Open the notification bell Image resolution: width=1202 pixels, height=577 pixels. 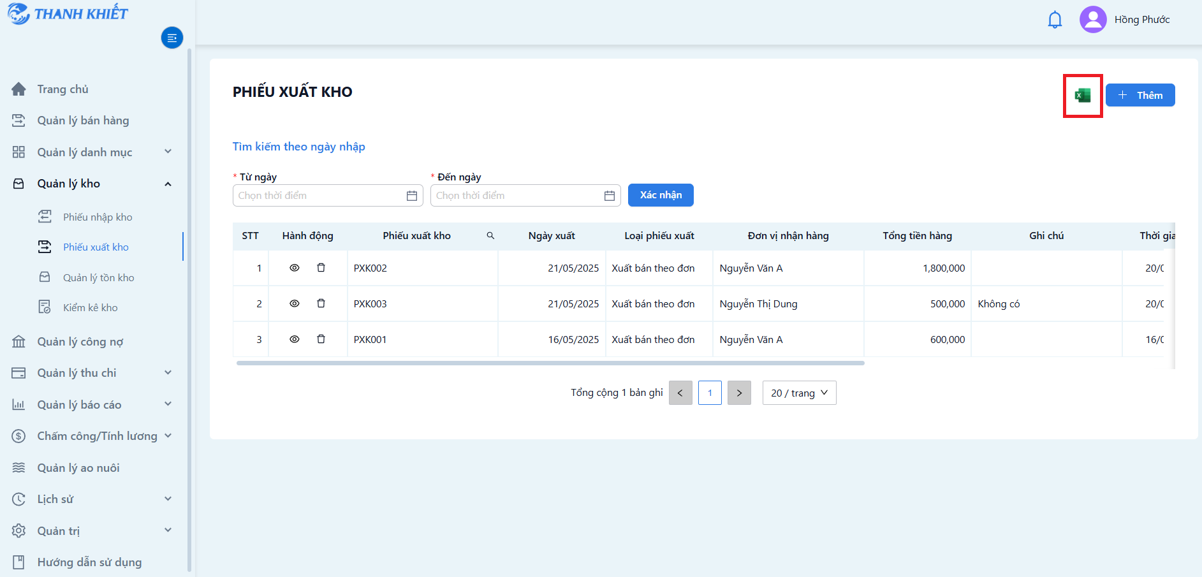[x=1055, y=20]
